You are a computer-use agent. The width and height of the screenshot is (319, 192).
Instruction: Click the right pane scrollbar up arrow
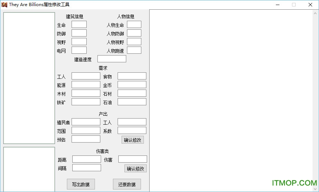coord(315,13)
